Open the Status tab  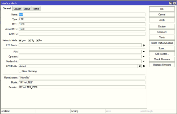pyautogui.click(x=27, y=9)
